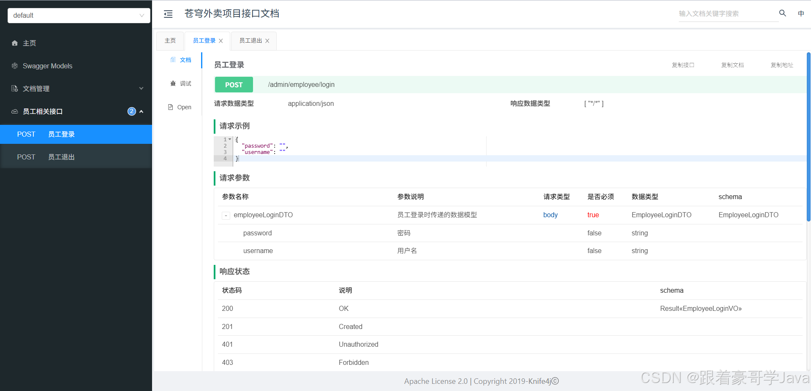811x391 pixels.
Task: Open 主页 via the home icon
Action: (x=14, y=43)
